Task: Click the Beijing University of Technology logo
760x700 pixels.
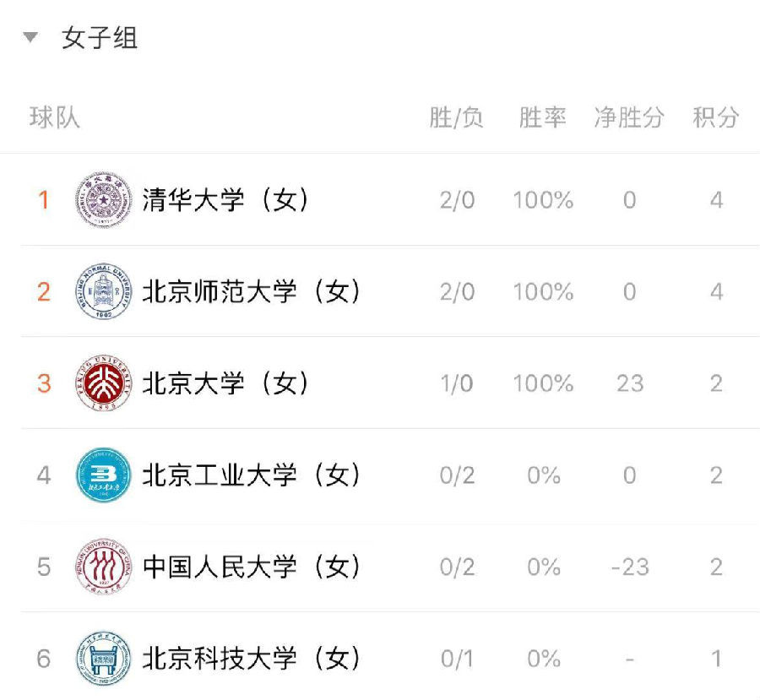Action: coord(104,475)
